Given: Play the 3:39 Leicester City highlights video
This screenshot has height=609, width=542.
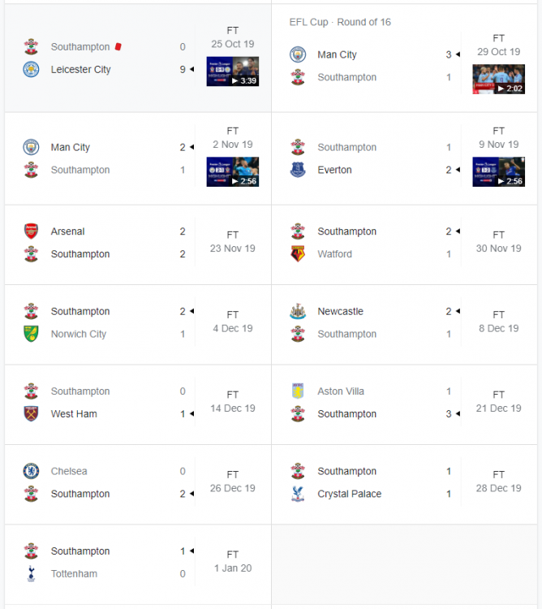Looking at the screenshot, I should [x=233, y=71].
